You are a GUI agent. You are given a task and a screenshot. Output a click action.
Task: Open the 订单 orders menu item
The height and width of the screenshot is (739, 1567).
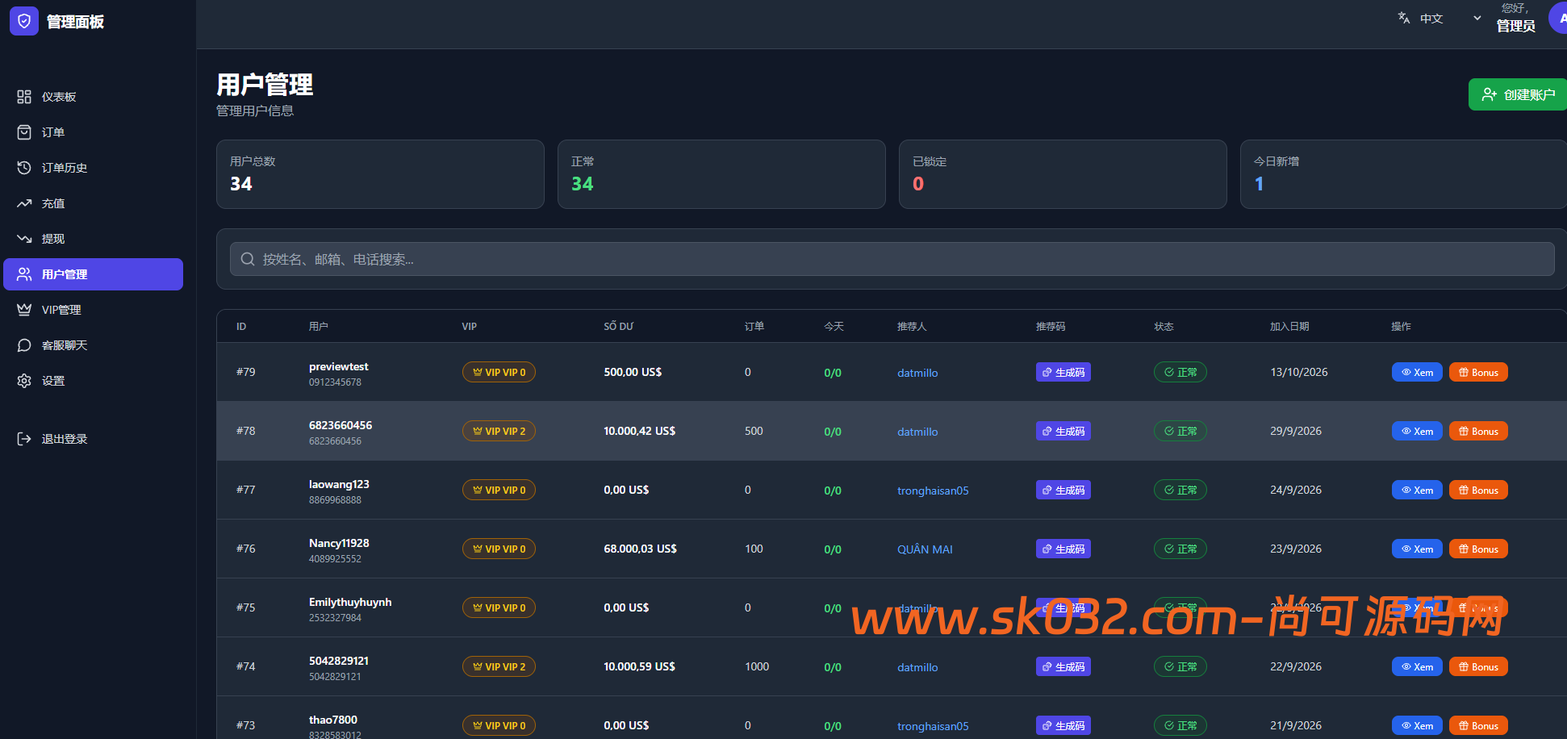click(x=93, y=132)
